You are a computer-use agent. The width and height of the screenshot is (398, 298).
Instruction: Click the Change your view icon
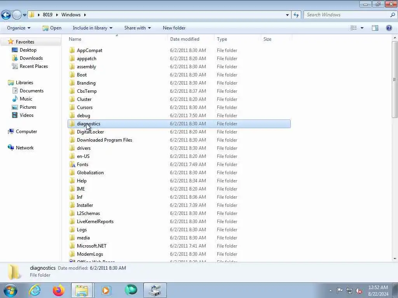[x=354, y=28]
